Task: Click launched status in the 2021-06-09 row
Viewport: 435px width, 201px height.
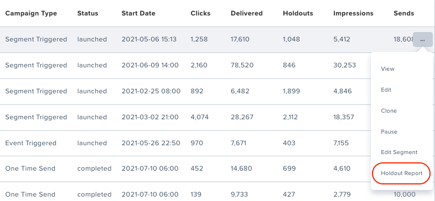Action: [92, 65]
